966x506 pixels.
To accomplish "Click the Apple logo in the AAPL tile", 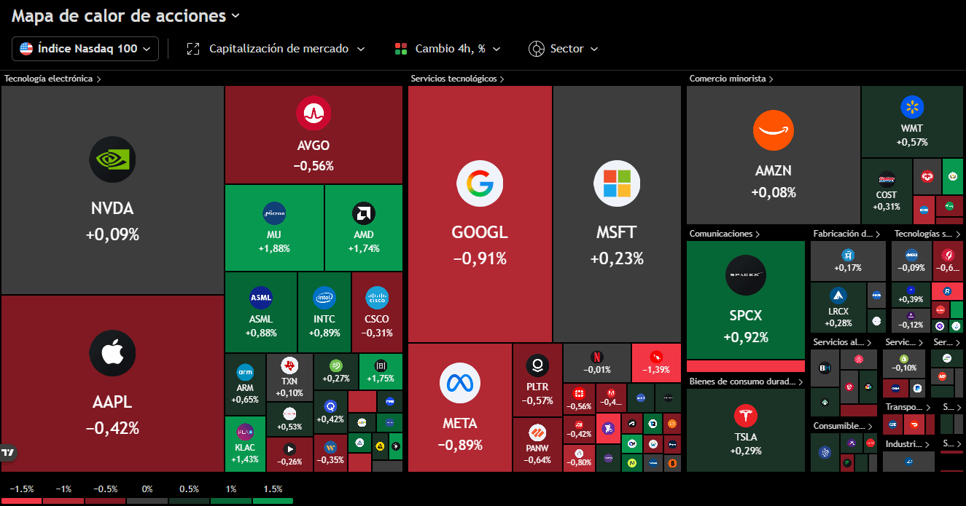I will pos(112,353).
